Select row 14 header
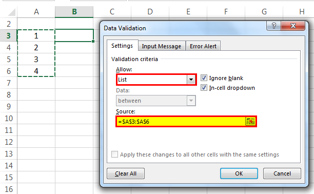The width and height of the screenshot is (314, 194). click(8, 166)
